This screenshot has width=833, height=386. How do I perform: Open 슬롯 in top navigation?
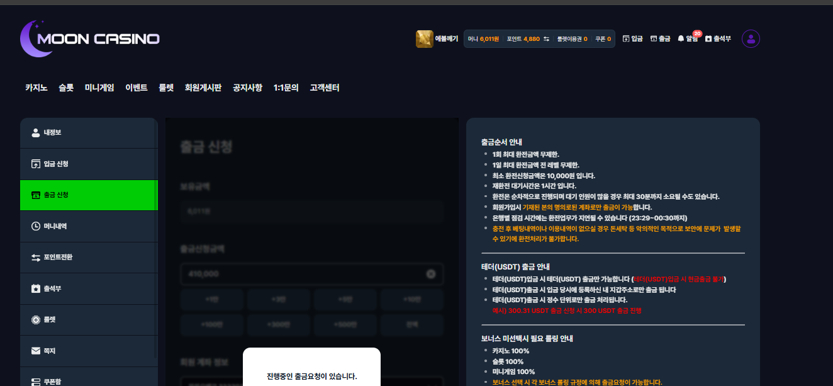point(66,88)
